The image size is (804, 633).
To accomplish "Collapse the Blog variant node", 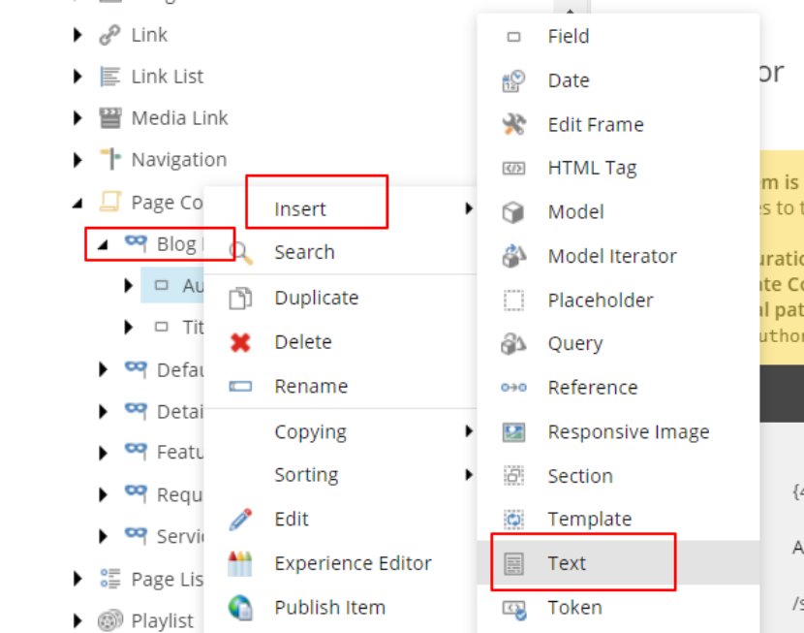I will pos(103,245).
